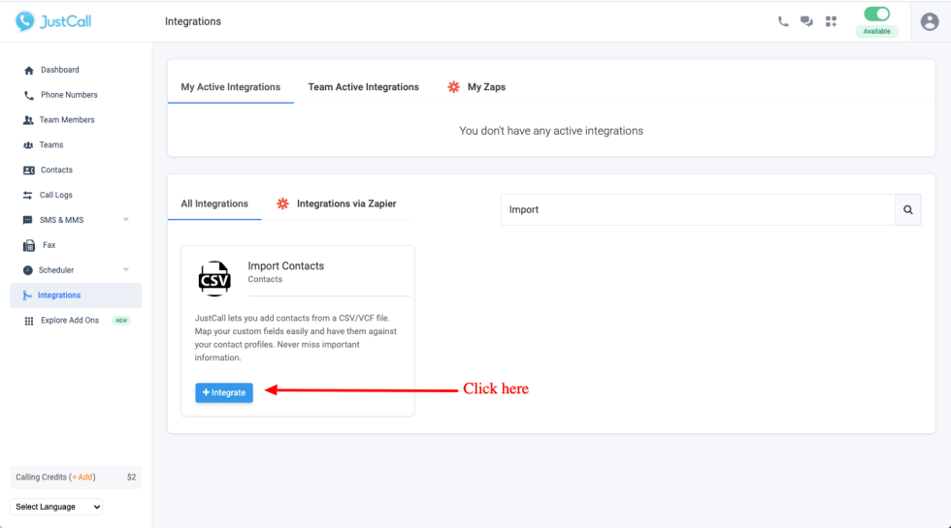Select My Active Integrations tab

click(x=231, y=87)
